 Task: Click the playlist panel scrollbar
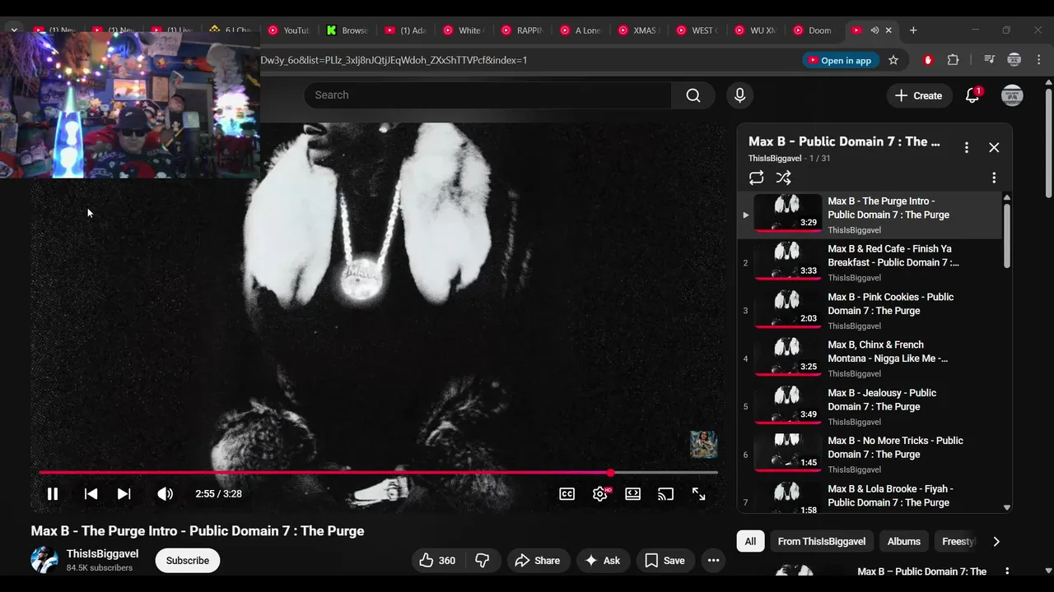pos(1006,236)
